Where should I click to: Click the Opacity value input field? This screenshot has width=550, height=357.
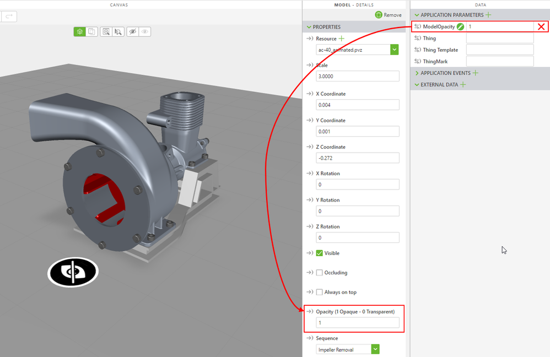tap(358, 323)
